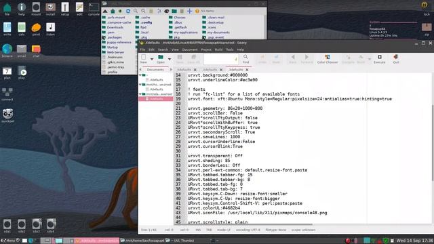Open the Build dropdown arrow
This screenshot has height=244, width=434.
[369, 59]
